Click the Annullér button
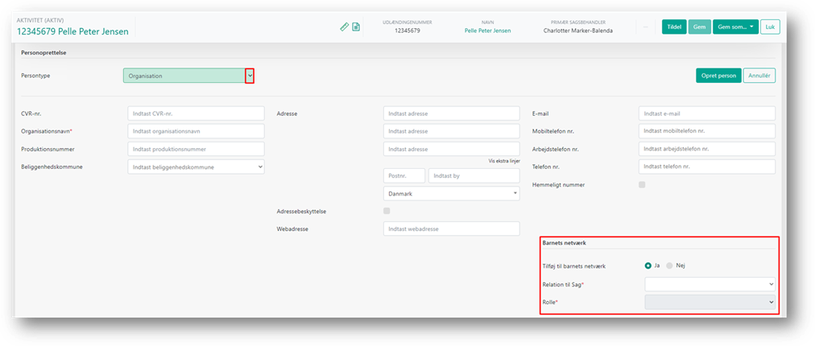Viewport: 815px width, 346px height. (x=759, y=76)
